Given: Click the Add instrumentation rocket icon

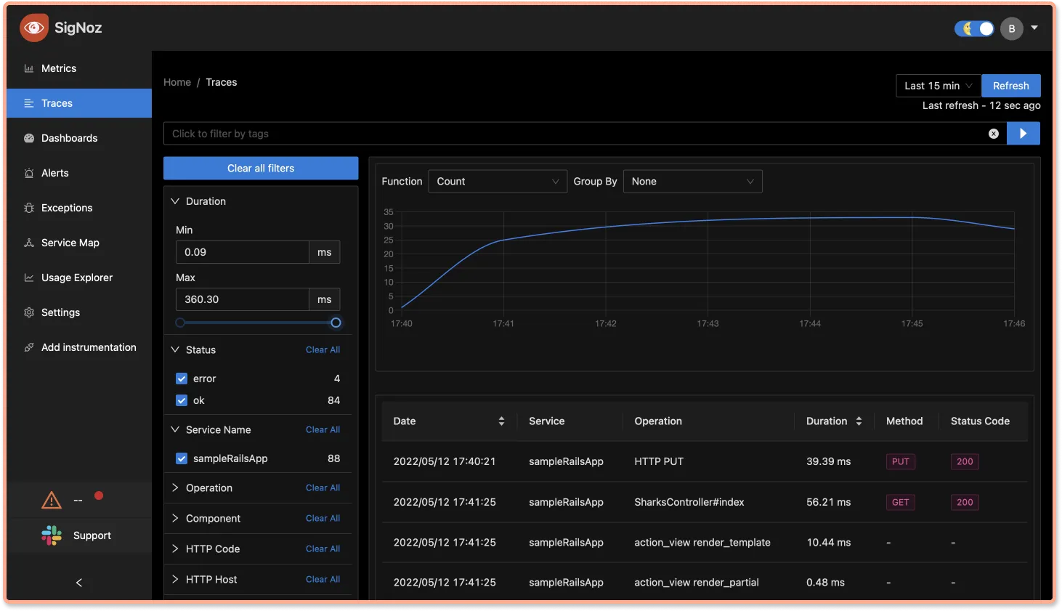Looking at the screenshot, I should [29, 347].
